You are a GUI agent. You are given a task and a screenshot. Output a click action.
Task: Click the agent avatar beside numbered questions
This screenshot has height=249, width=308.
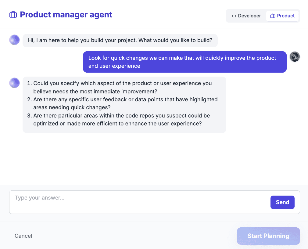pos(14,83)
